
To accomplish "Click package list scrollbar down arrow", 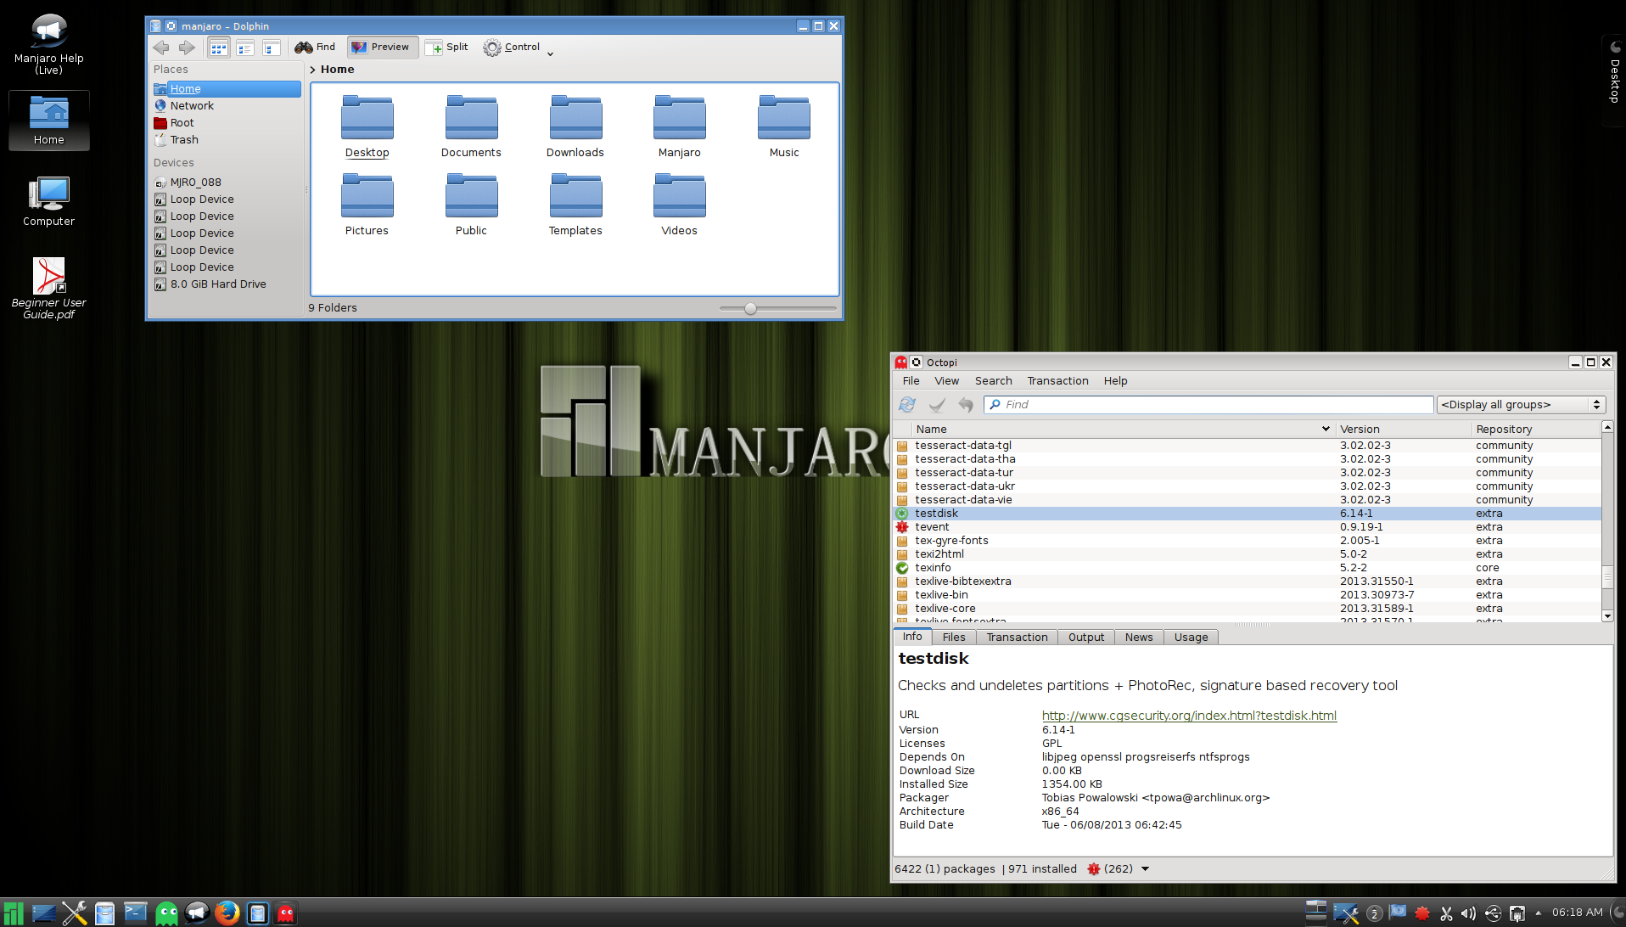I will pyautogui.click(x=1607, y=616).
